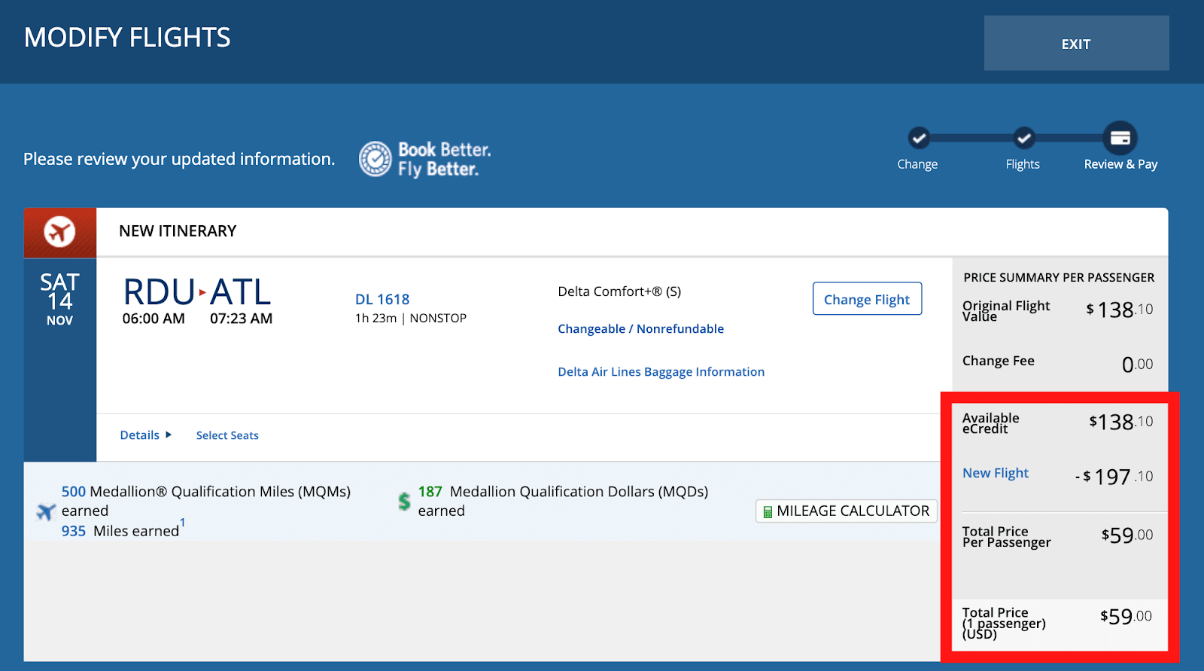Click the 500 Medallion Qualification Miles value

pyautogui.click(x=74, y=492)
